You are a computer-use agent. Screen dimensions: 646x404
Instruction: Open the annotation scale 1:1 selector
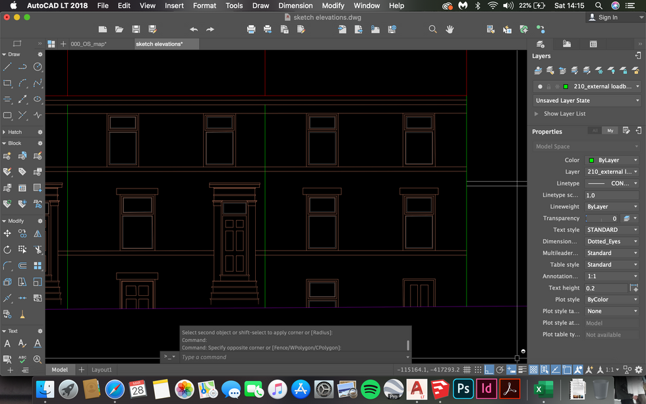click(611, 370)
